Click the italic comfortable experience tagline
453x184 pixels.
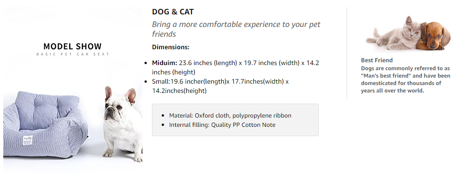[x=236, y=29]
